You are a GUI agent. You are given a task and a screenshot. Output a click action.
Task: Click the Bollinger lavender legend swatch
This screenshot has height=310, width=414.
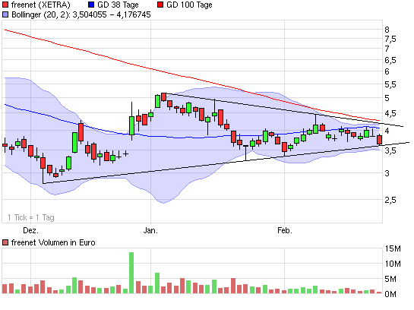click(x=5, y=14)
